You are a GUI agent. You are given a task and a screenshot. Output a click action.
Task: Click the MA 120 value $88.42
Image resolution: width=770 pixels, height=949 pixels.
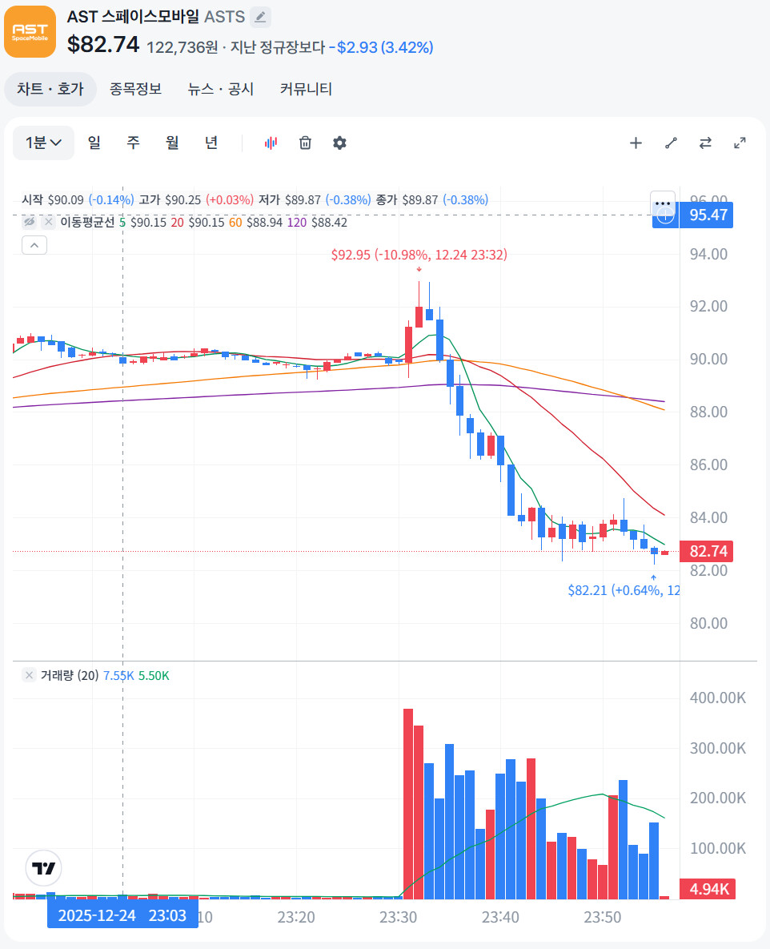pos(329,222)
